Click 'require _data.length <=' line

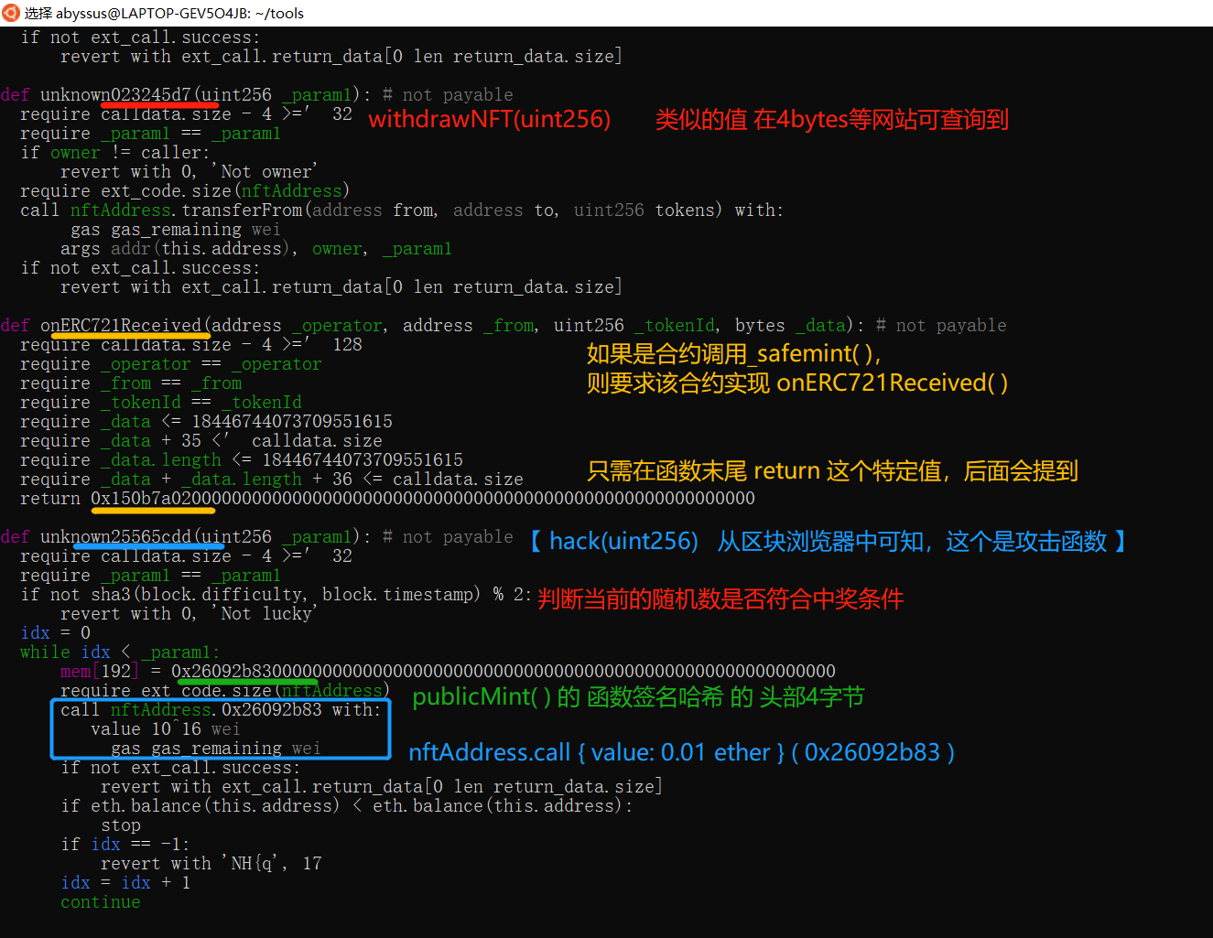(242, 460)
